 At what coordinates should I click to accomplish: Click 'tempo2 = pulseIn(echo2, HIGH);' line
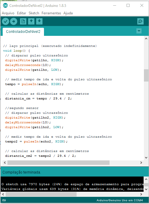pyautogui.click(x=36, y=141)
